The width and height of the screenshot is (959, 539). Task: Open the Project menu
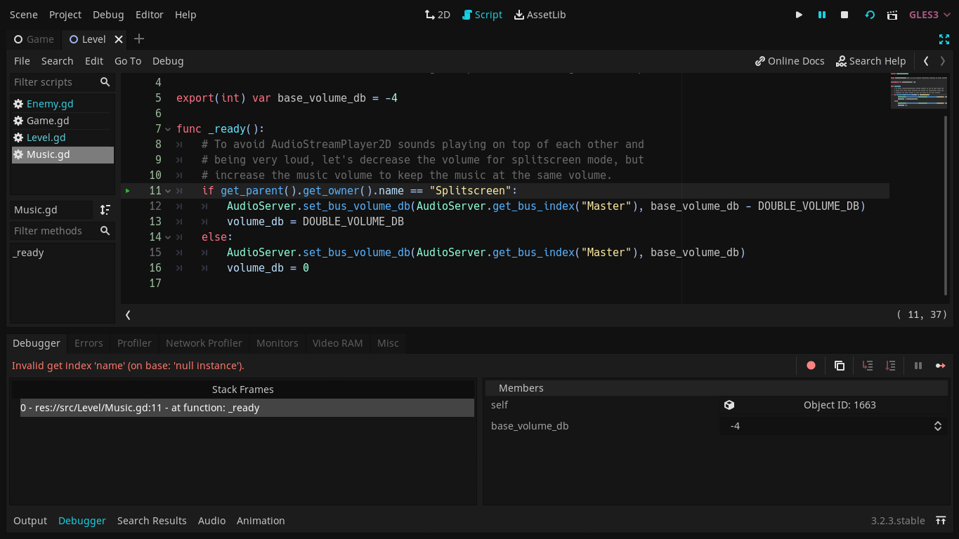tap(65, 15)
